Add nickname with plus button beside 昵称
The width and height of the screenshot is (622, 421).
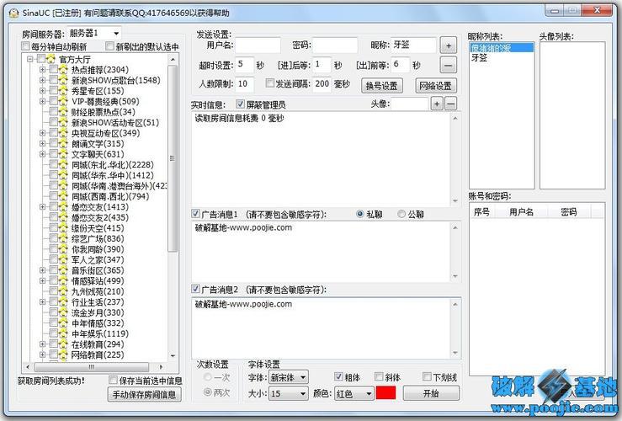[x=449, y=45]
